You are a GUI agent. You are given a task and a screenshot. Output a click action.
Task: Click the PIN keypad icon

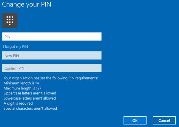click(x=10, y=20)
